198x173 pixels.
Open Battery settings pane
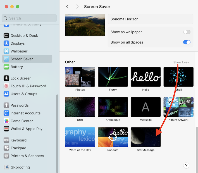tap(27, 67)
